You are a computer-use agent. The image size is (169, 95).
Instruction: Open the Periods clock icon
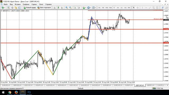pyautogui.click(x=88, y=8)
